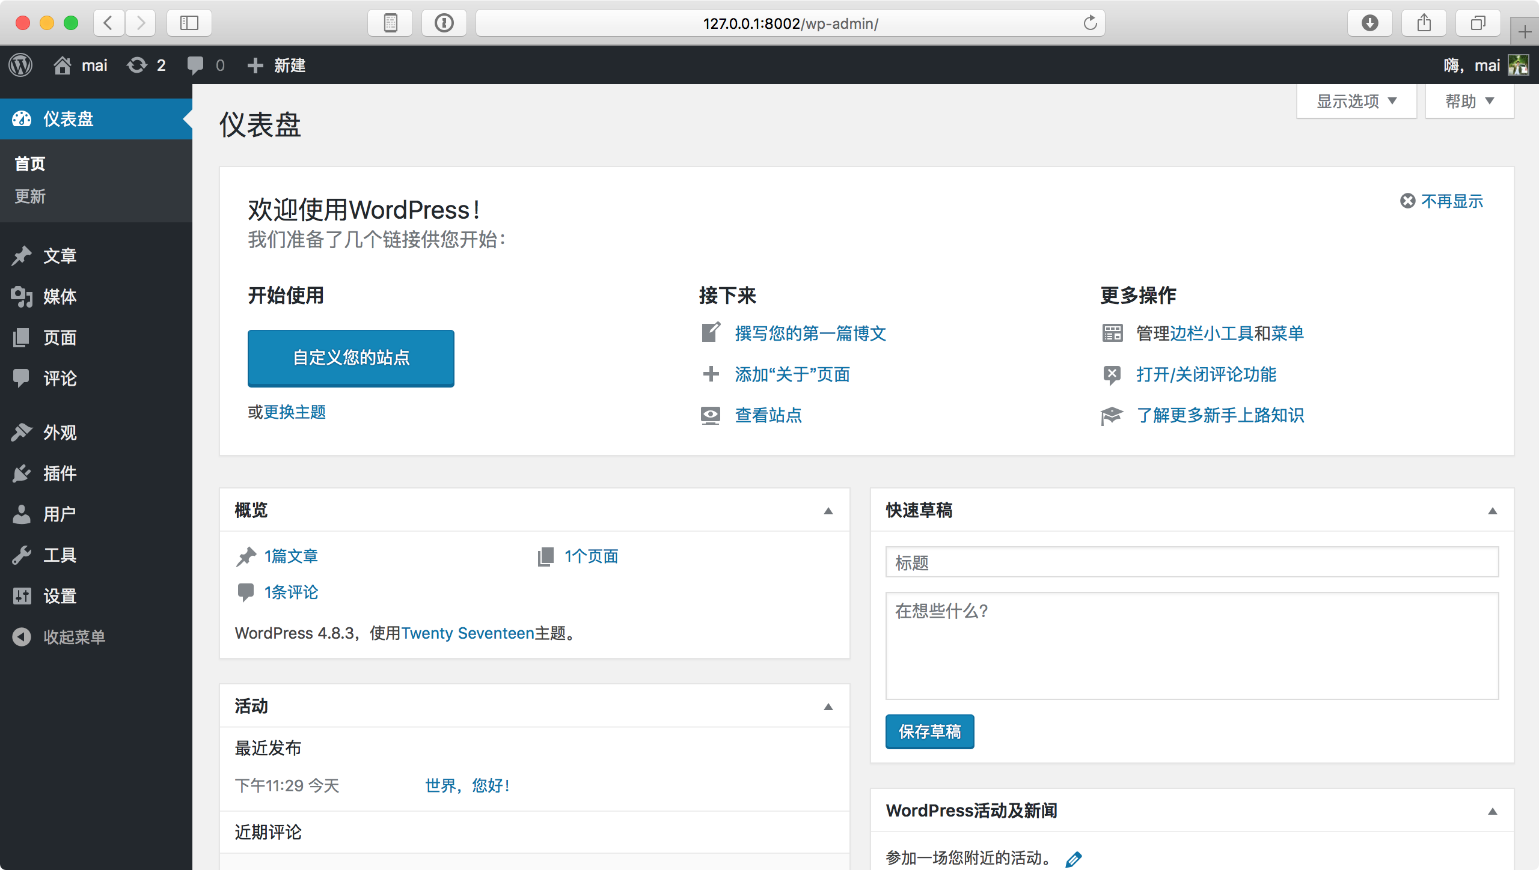Expand the 显示选项 dropdown

click(1356, 101)
